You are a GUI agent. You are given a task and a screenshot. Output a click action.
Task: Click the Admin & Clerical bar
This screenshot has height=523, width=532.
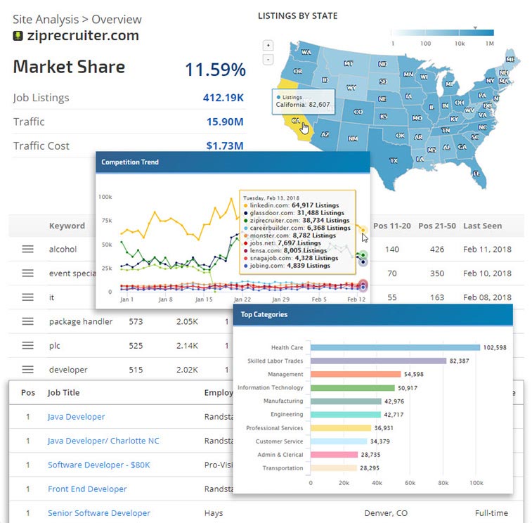click(334, 454)
